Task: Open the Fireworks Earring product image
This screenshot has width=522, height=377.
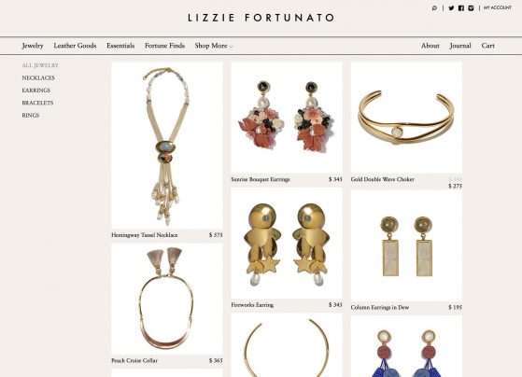Action: point(287,244)
